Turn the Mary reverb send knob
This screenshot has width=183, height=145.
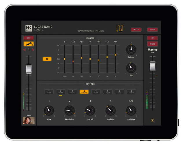49,110
